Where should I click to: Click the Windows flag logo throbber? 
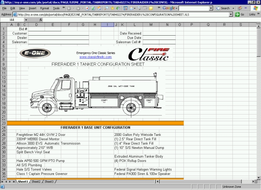pyautogui.click(x=255, y=8)
